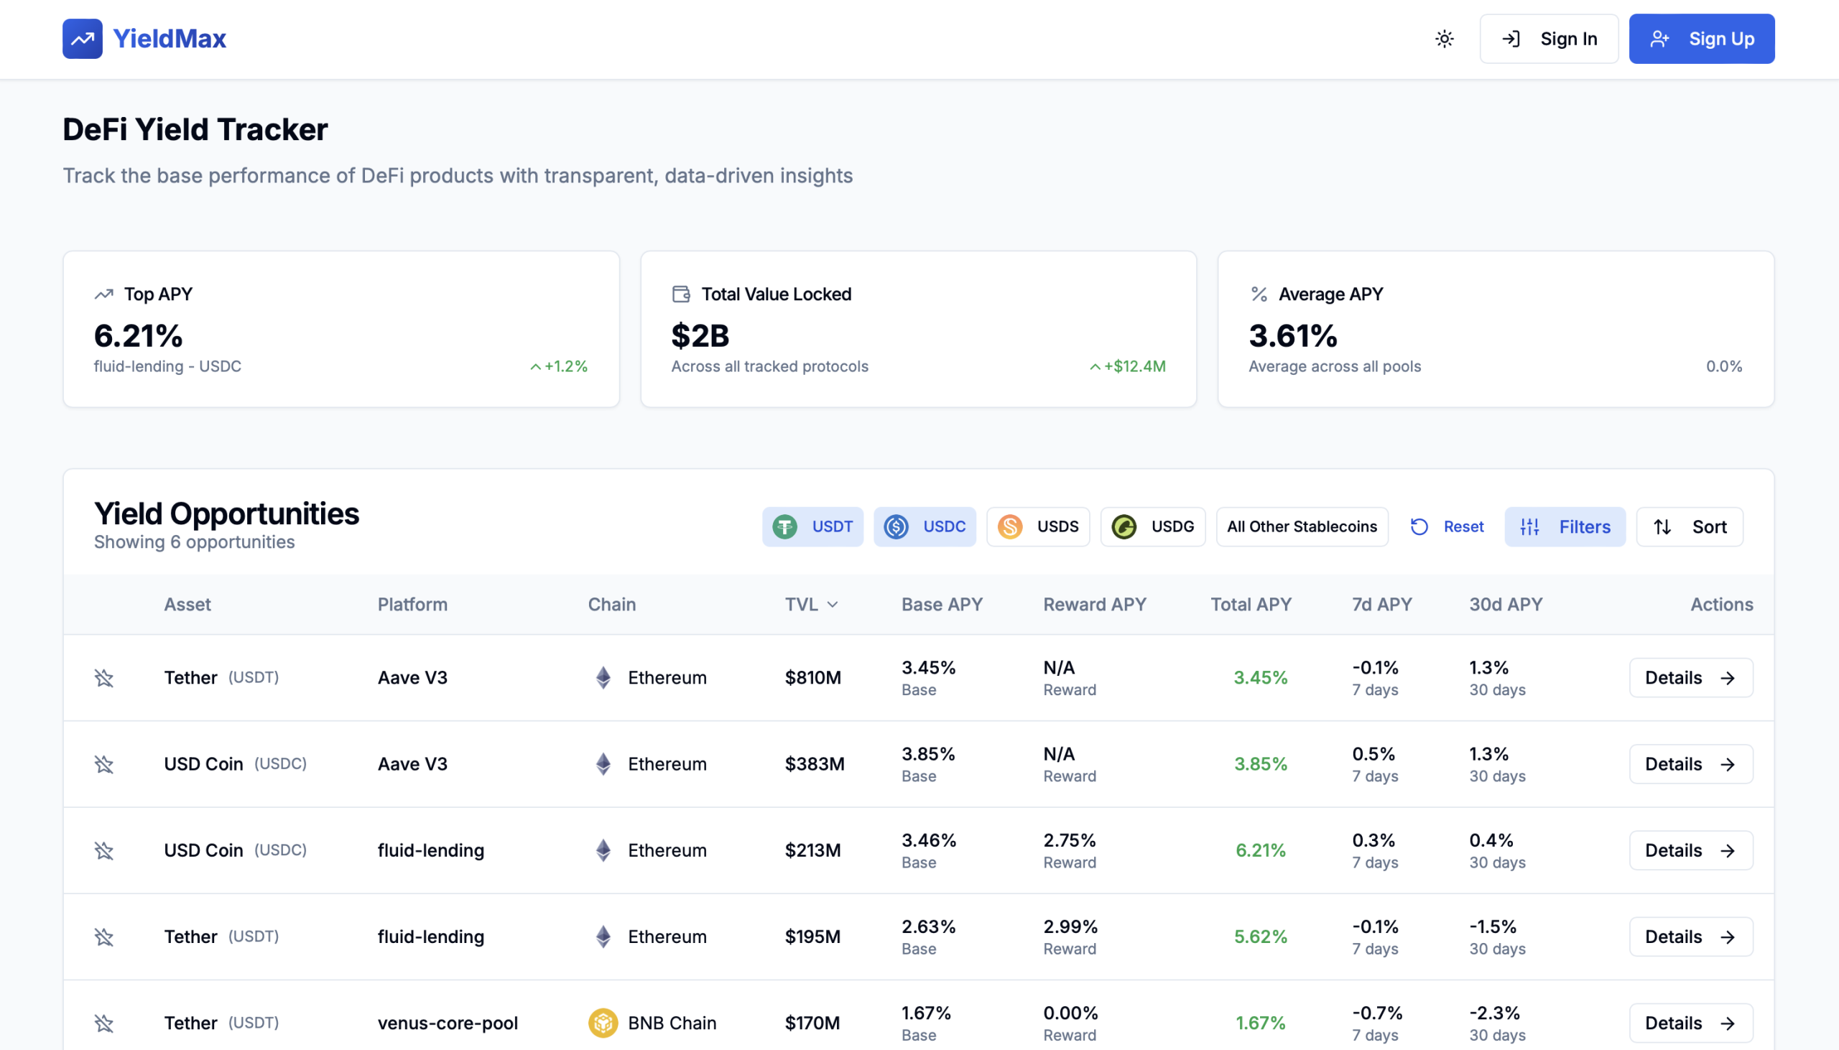
Task: Click the Total APY column header
Action: pos(1250,605)
